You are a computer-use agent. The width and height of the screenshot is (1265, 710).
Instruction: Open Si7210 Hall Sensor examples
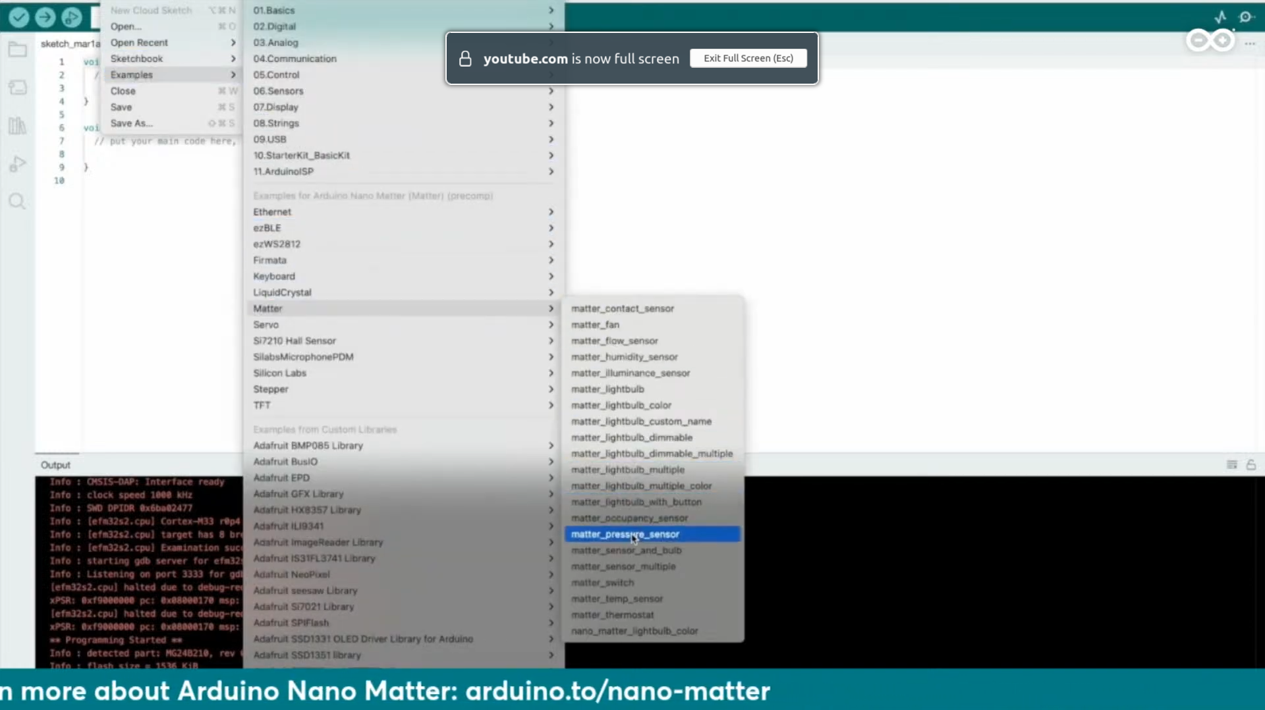click(403, 341)
